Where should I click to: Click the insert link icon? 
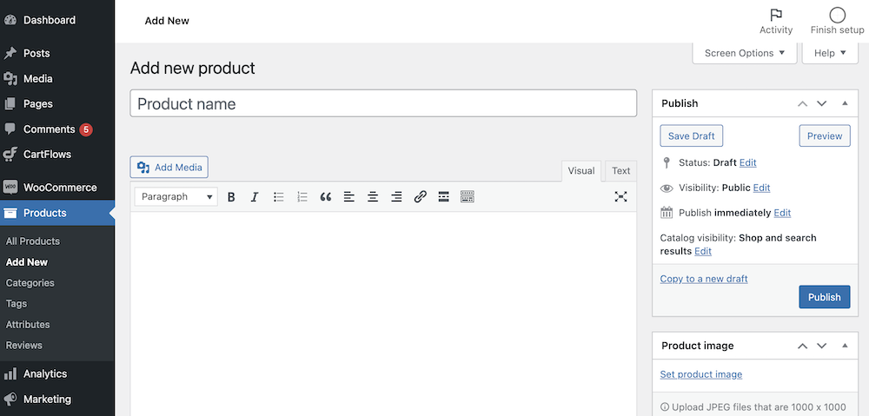[x=420, y=197]
